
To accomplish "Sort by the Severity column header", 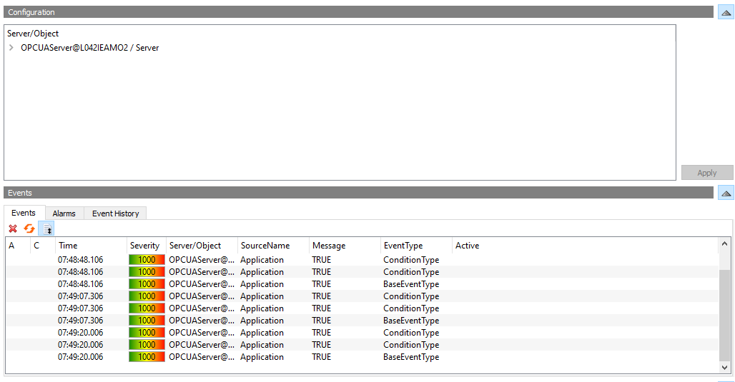I will pos(147,246).
